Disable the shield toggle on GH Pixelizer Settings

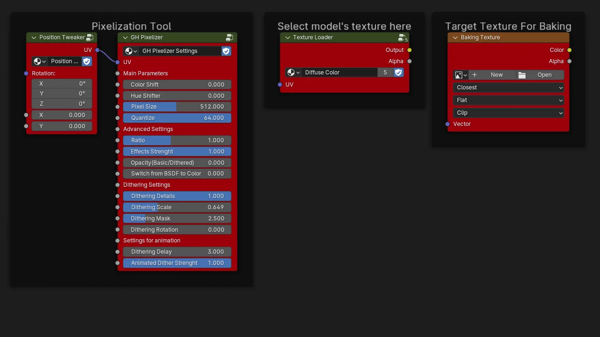click(226, 51)
